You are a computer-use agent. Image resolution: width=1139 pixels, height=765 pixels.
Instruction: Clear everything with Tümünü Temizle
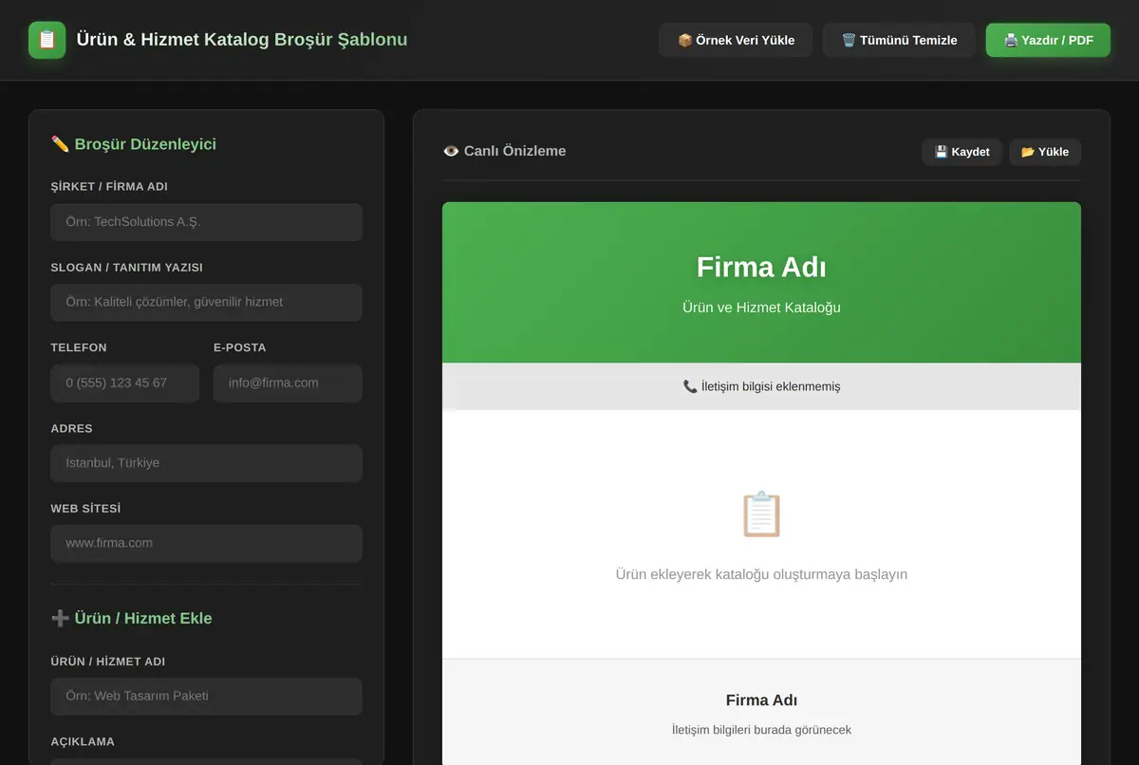[899, 40]
